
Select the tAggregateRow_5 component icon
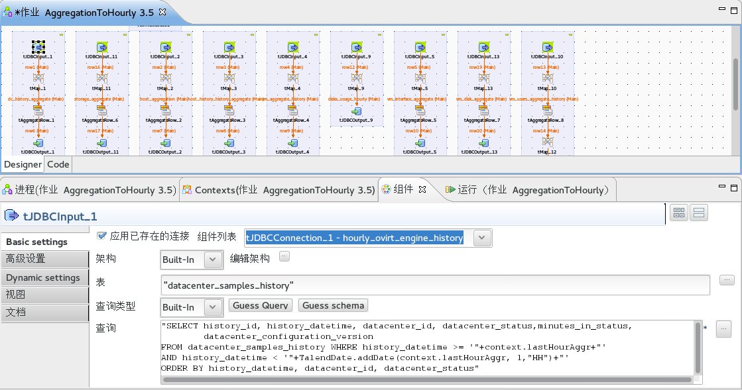pyautogui.click(x=420, y=110)
